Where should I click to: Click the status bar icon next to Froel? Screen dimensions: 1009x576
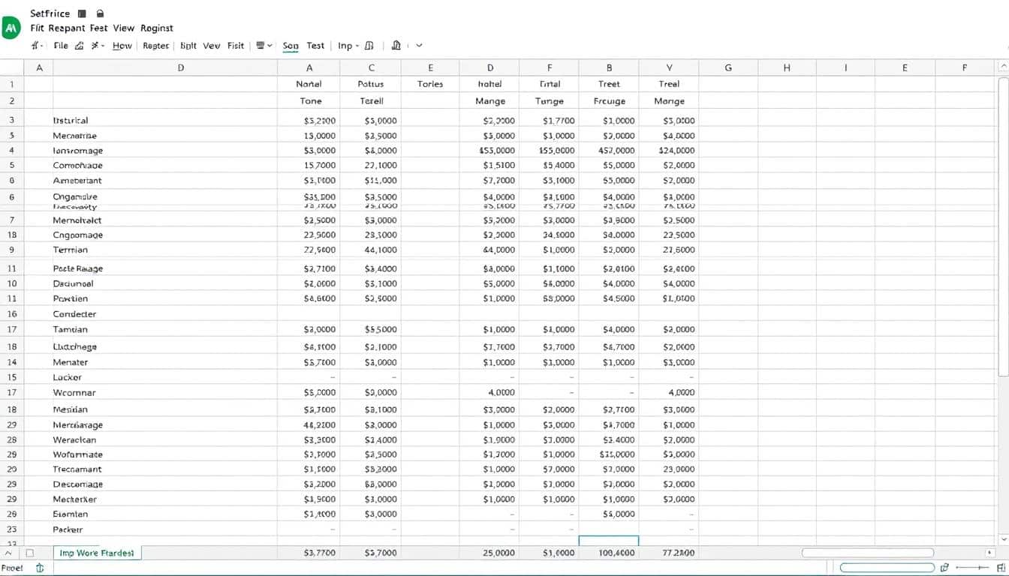tap(40, 568)
